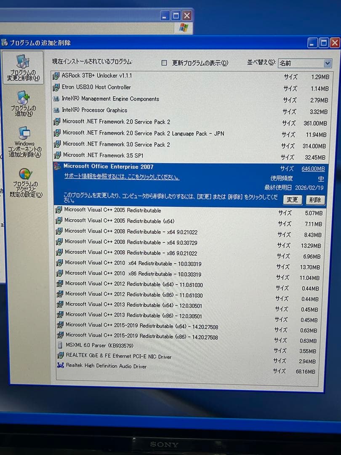Click the 変更 button for Office 2007
Viewport: 341px width, 455px height.
[x=292, y=200]
